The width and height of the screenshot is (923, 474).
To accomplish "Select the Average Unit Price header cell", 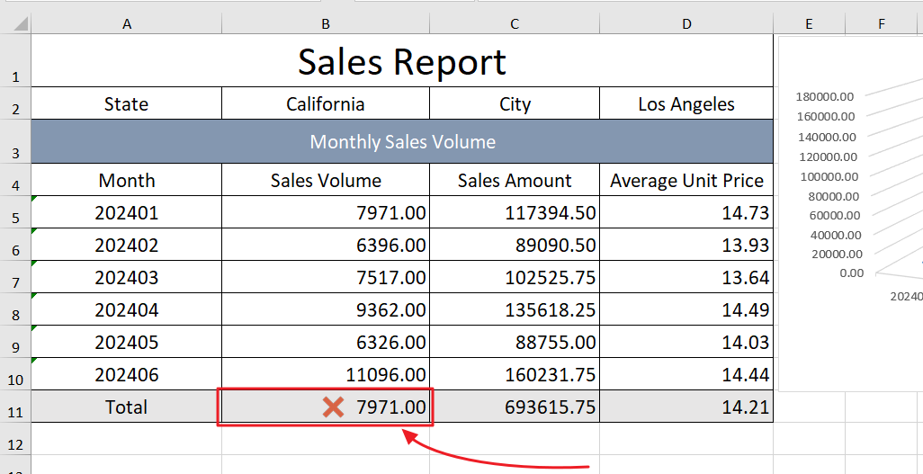I will point(686,180).
